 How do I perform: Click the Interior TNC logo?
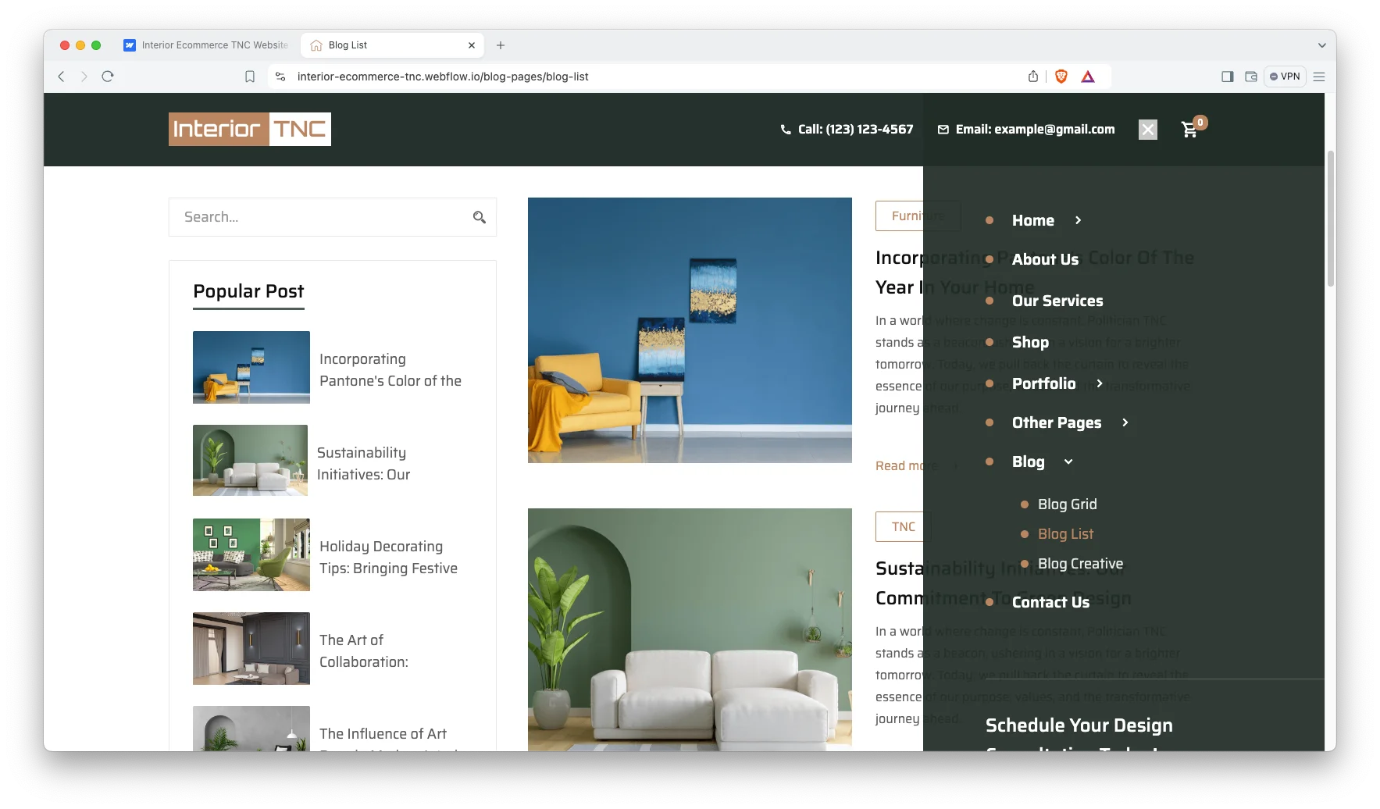coord(250,130)
